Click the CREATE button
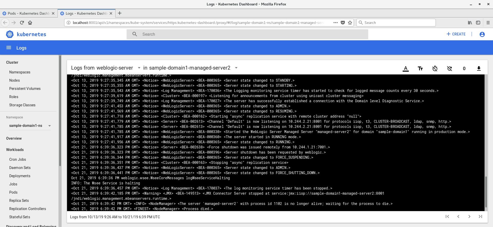 456,34
